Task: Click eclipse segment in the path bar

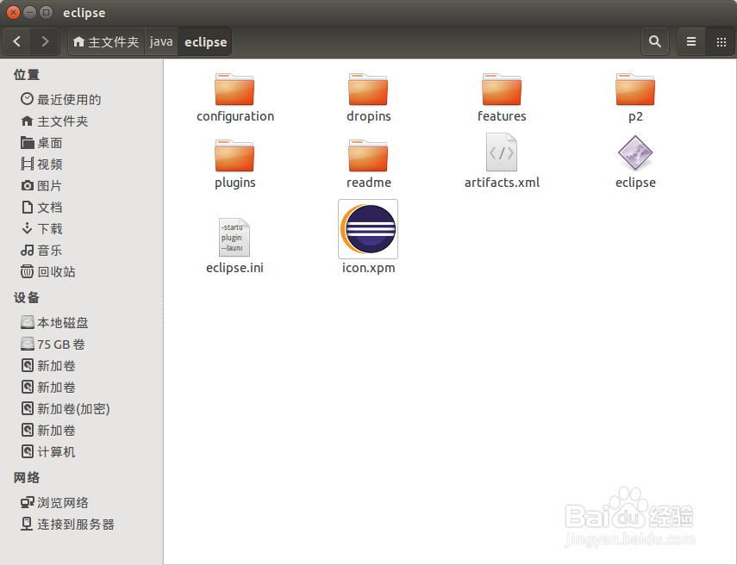Action: 205,42
